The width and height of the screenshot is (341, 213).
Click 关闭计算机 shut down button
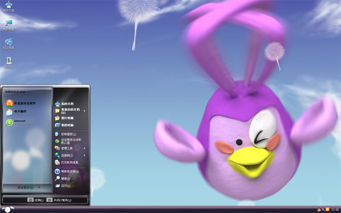click(59, 200)
